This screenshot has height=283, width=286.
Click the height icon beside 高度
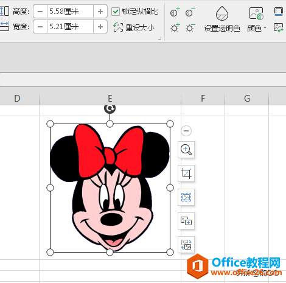(x=4, y=11)
